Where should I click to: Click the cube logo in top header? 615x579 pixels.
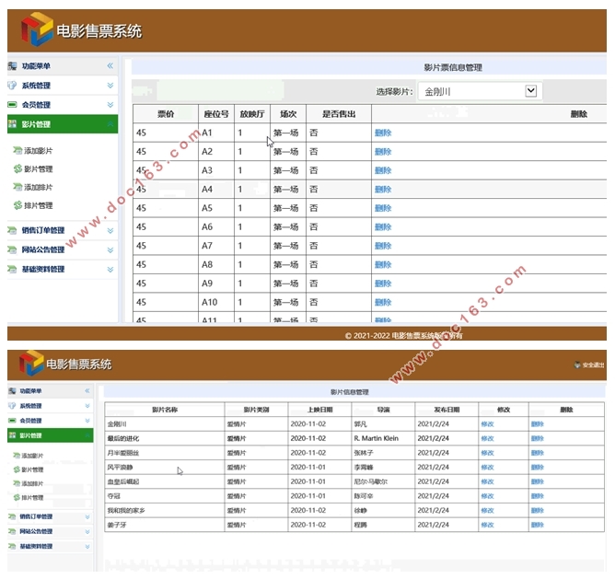[x=37, y=29]
